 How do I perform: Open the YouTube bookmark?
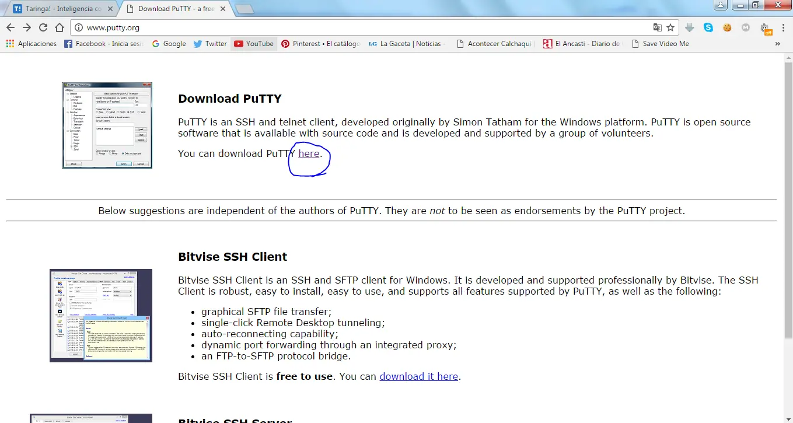pos(254,44)
